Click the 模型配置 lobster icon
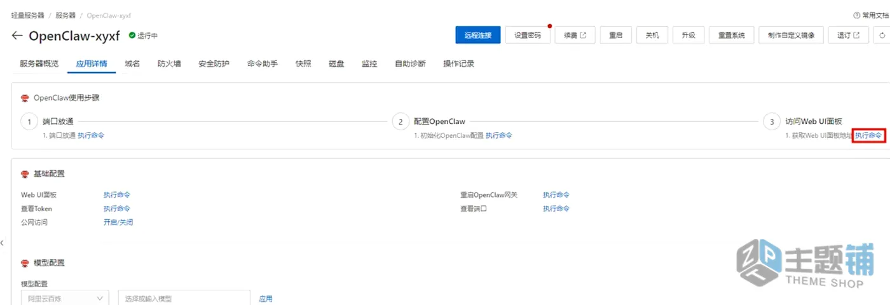Viewport: 890px width, 305px height. tap(25, 262)
